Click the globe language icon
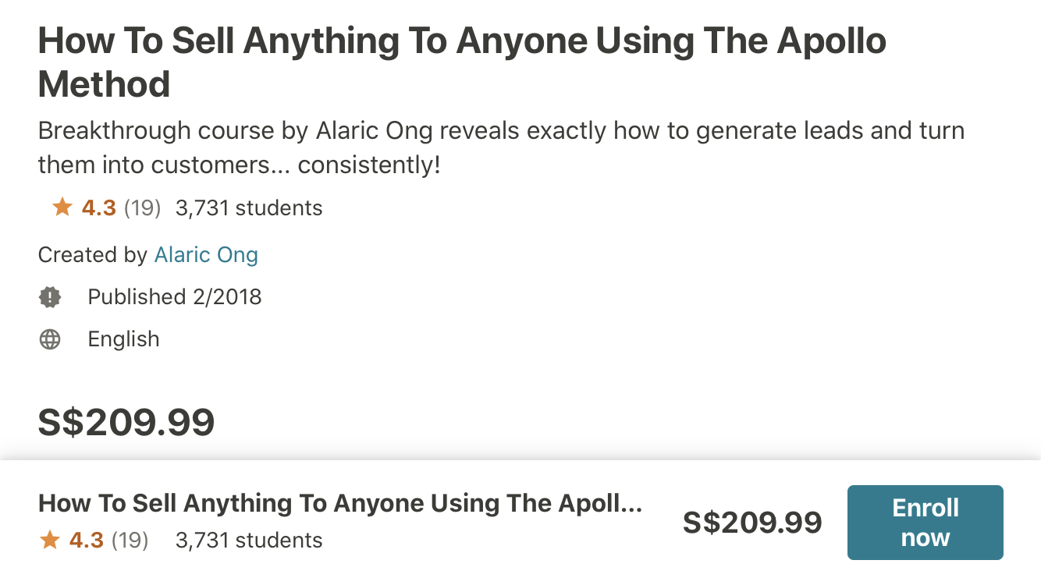The image size is (1041, 585). (x=50, y=339)
